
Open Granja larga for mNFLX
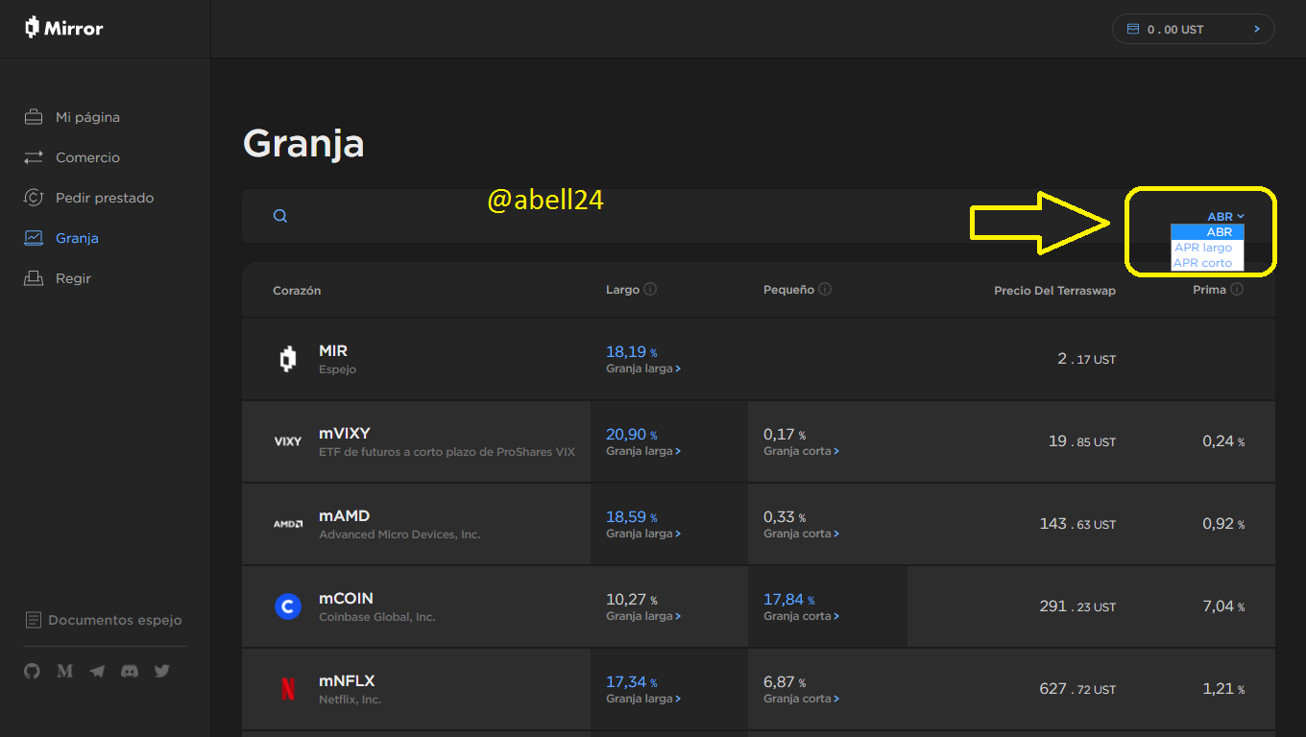coord(643,699)
